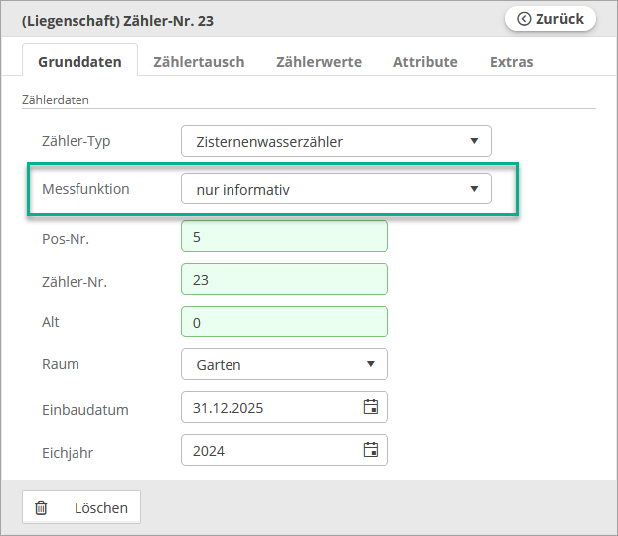The height and width of the screenshot is (536, 618).
Task: Focus the Pos-Nr. input field
Action: 284,237
